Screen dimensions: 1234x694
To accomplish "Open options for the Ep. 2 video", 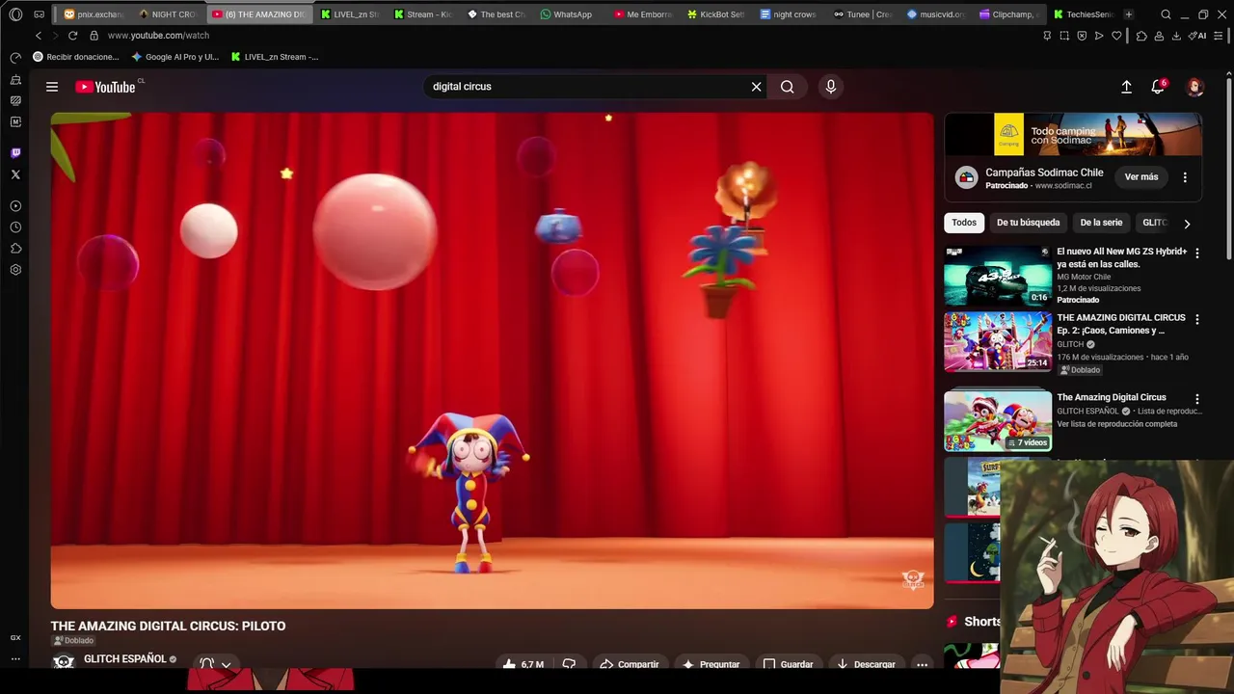I will click(x=1197, y=319).
